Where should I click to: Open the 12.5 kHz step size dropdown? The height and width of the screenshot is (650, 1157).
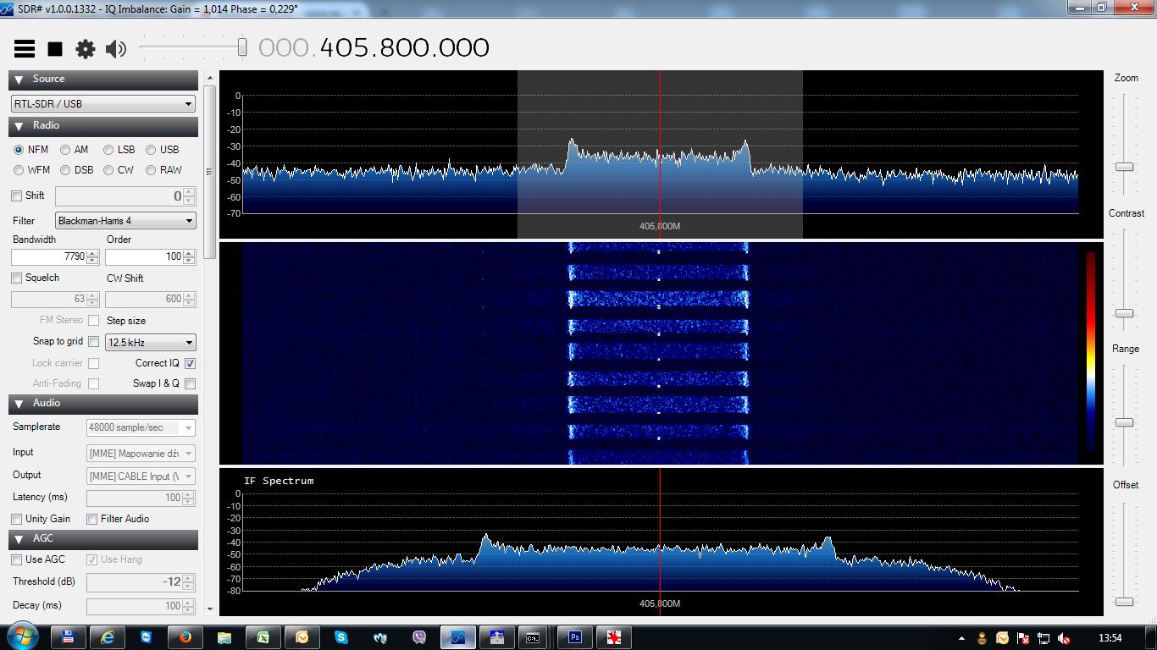[x=150, y=343]
